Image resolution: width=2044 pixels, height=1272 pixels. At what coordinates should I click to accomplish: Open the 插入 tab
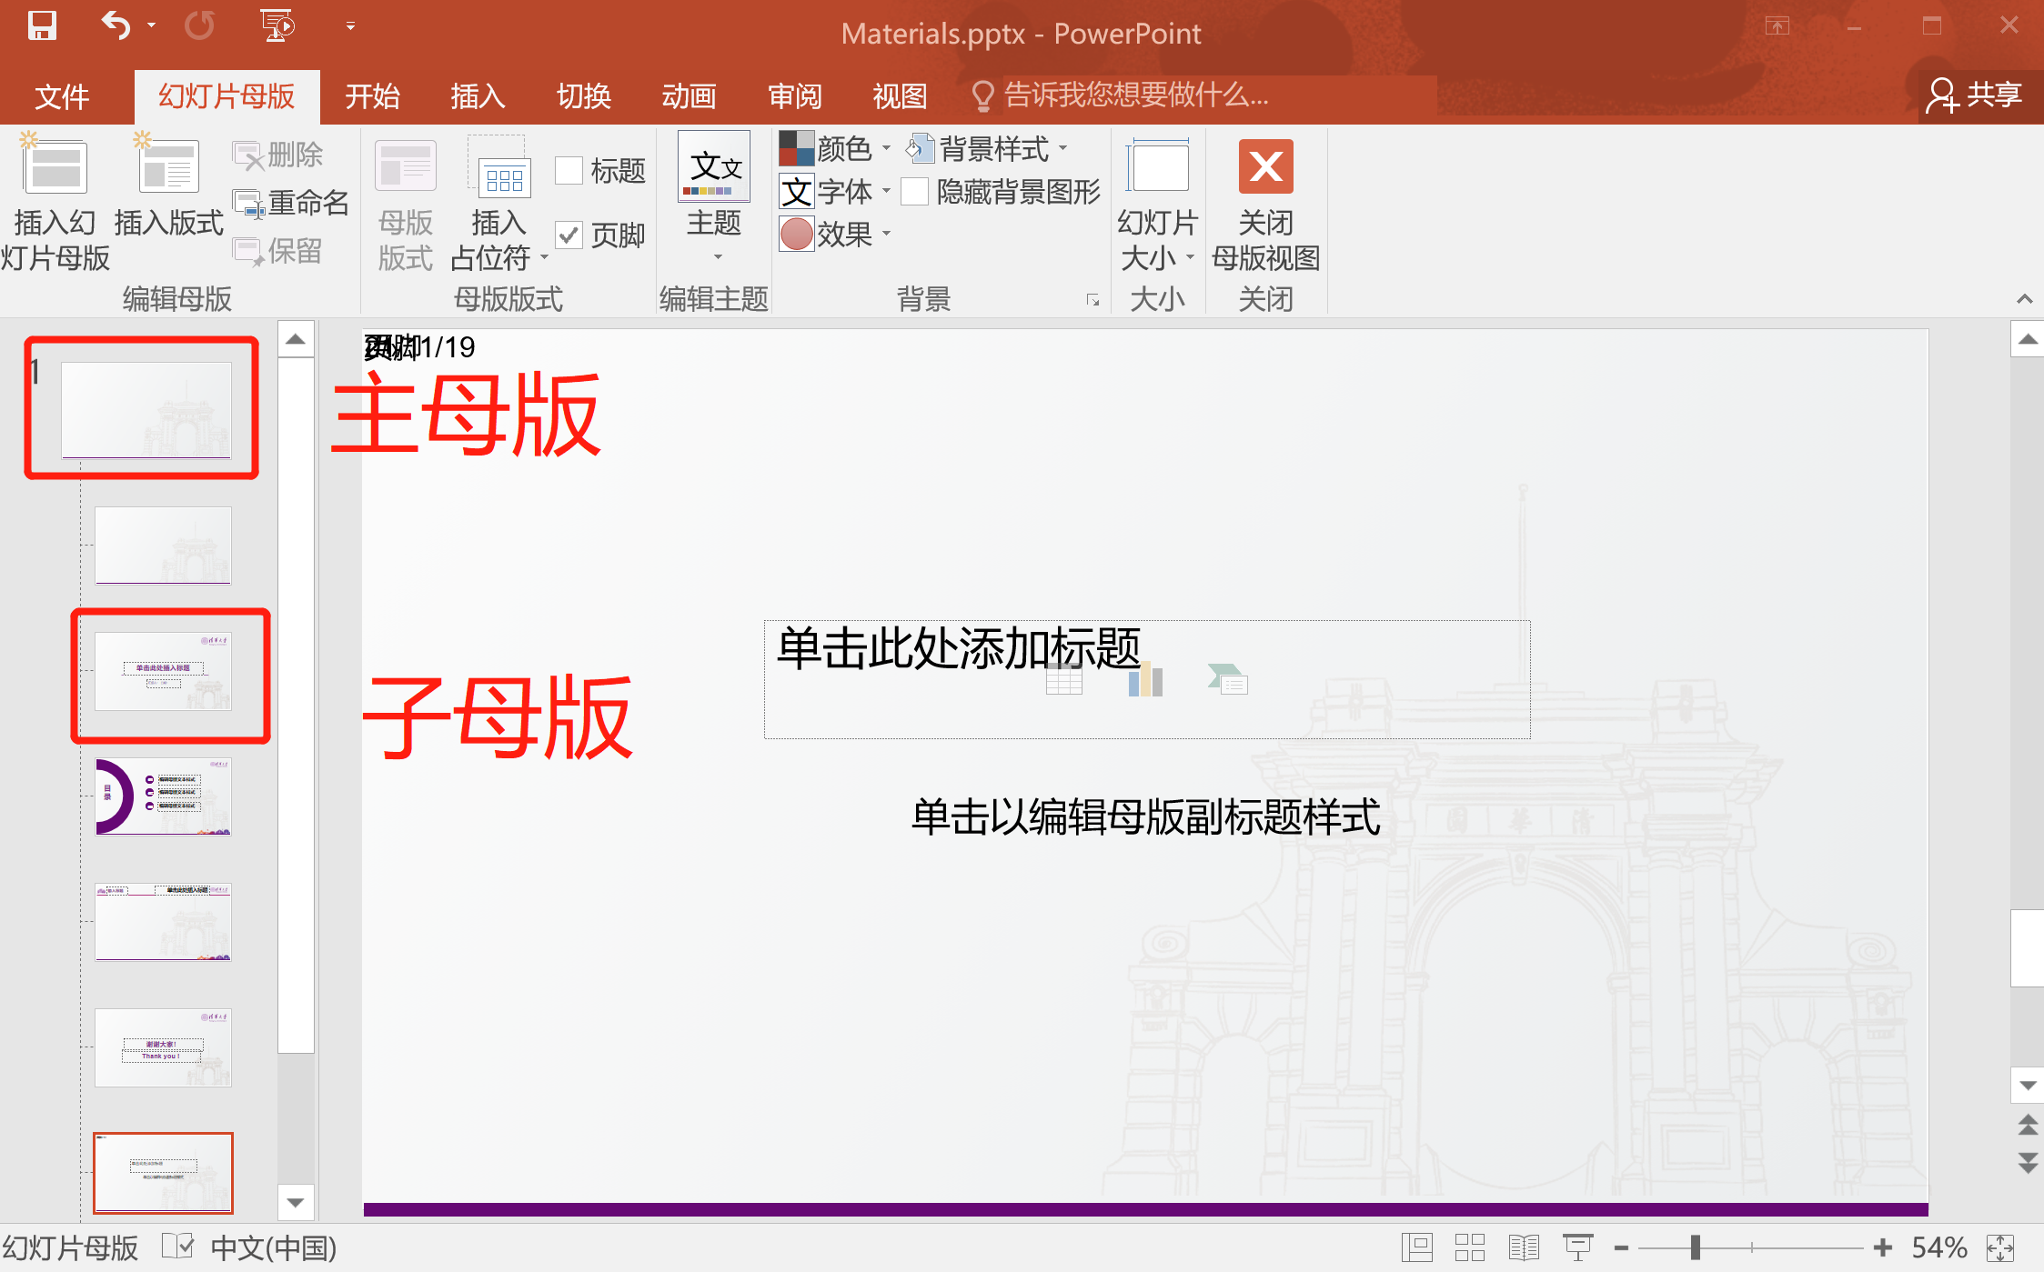click(x=478, y=95)
